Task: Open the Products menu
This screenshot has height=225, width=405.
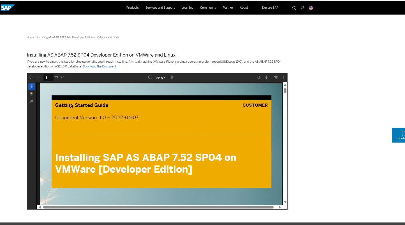Action: pyautogui.click(x=133, y=8)
